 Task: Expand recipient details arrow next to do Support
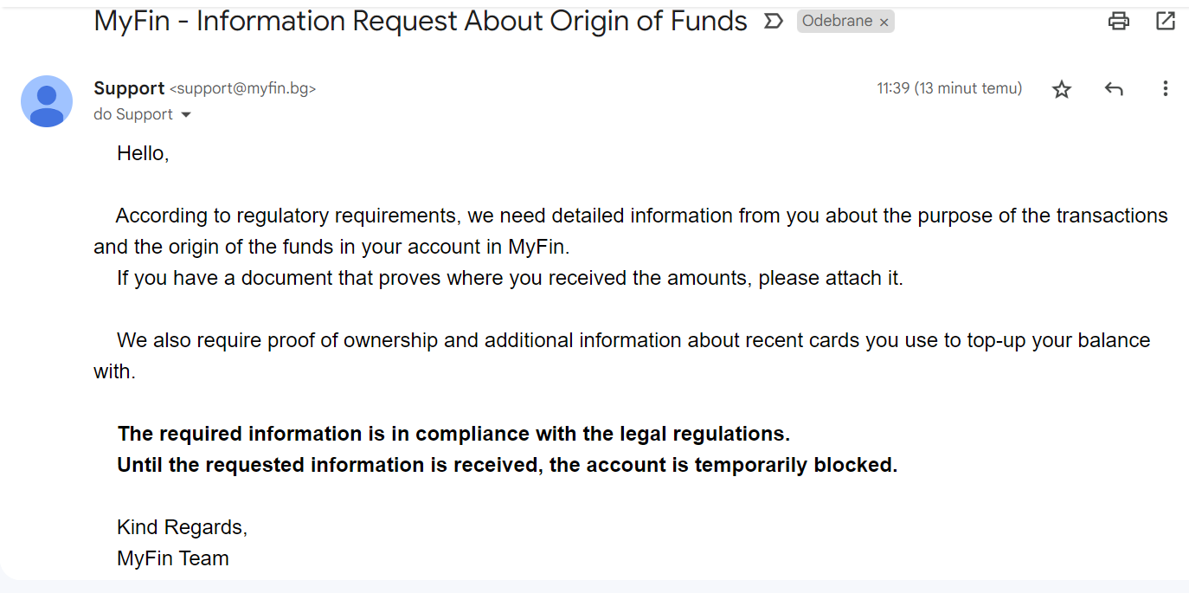[x=186, y=115]
